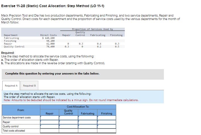The height and width of the screenshot is (135, 201).
Task: Click the Repair direct cost '42,000'
Action: click(51, 44)
